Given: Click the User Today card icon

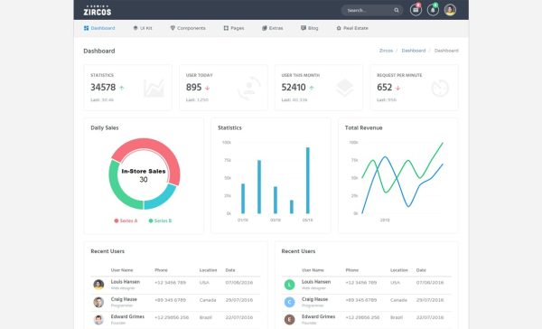Looking at the screenshot, I should coord(249,88).
